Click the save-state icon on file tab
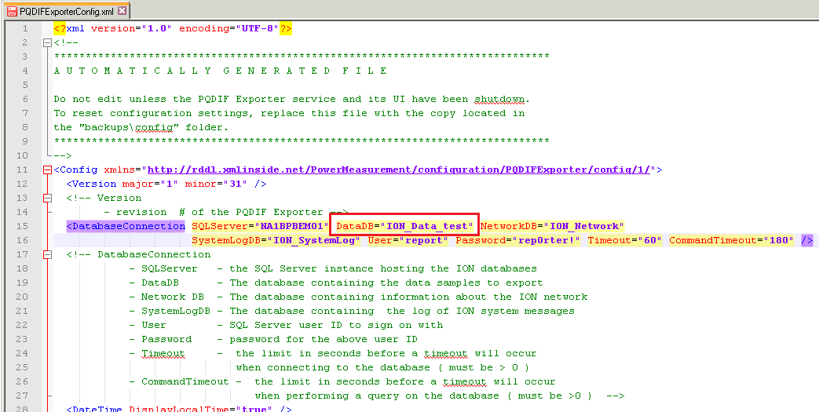The width and height of the screenshot is (819, 412). pos(12,10)
